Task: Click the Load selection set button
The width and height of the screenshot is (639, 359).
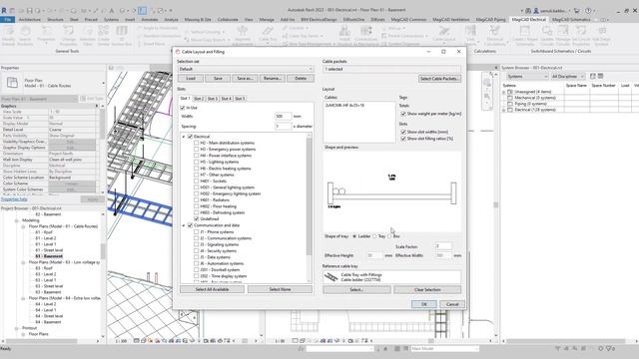Action: pyautogui.click(x=191, y=78)
